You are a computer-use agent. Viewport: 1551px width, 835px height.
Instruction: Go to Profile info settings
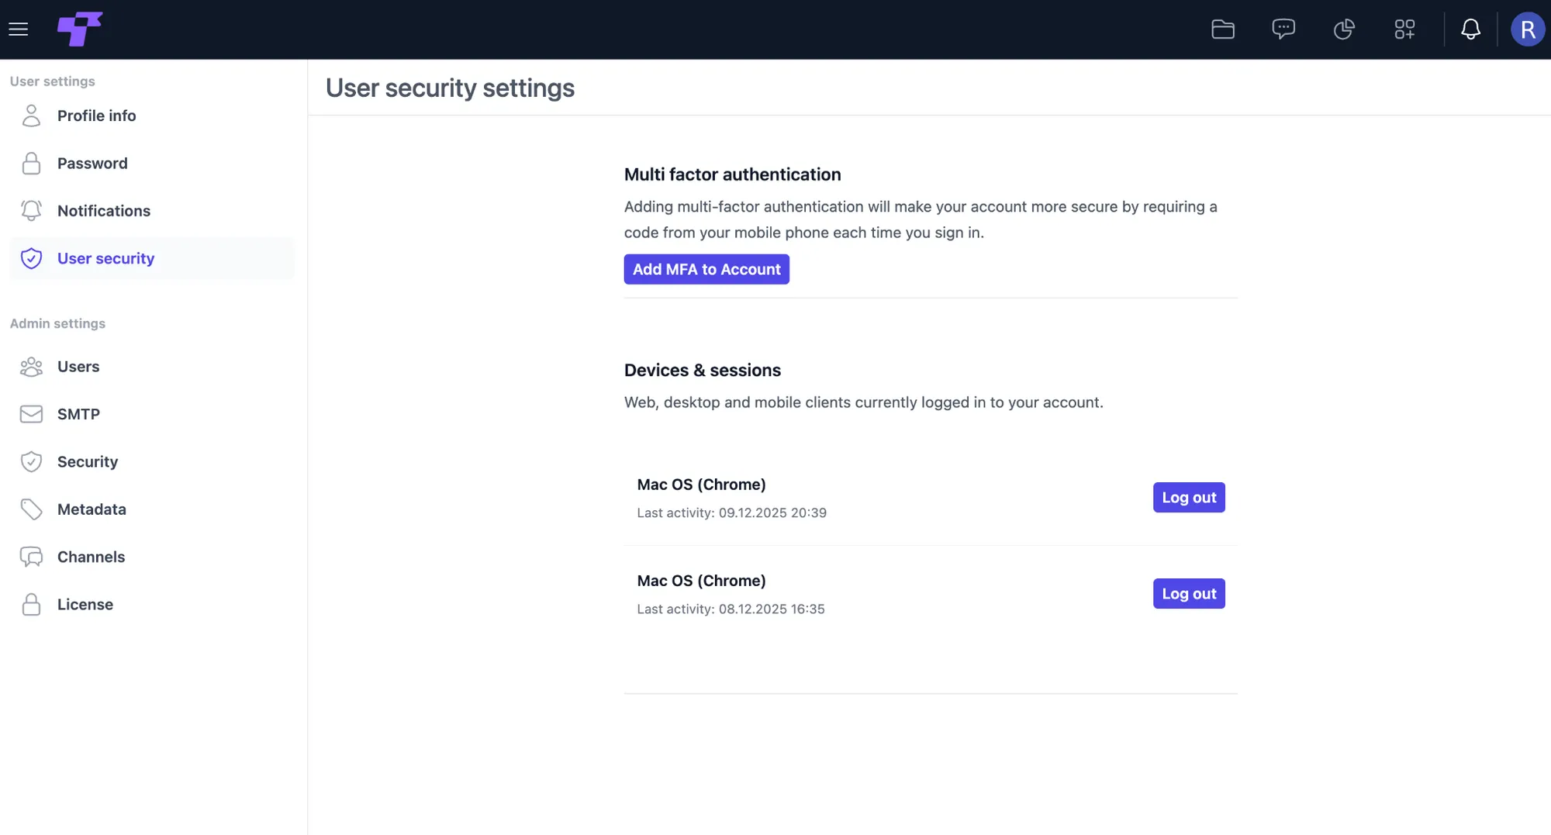pos(152,116)
